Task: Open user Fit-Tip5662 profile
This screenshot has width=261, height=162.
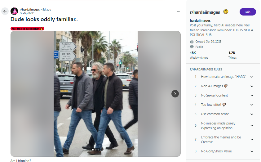Action: click(26, 13)
